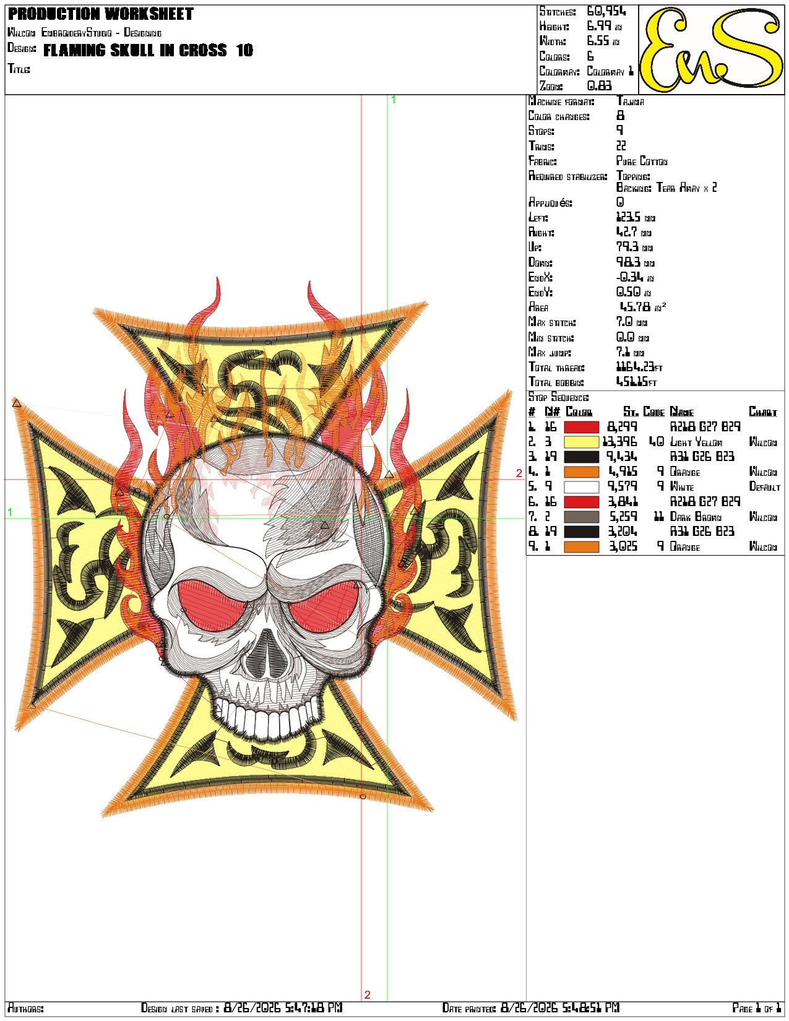789x1021 pixels.
Task: Pick the Dark Brown swatch in stop 7
Action: (x=581, y=517)
